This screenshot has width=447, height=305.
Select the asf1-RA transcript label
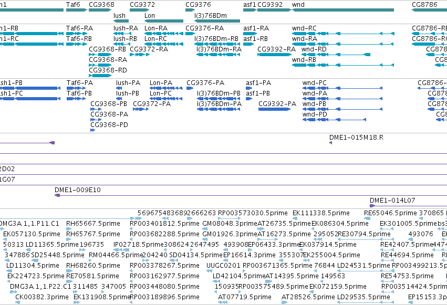[256, 28]
